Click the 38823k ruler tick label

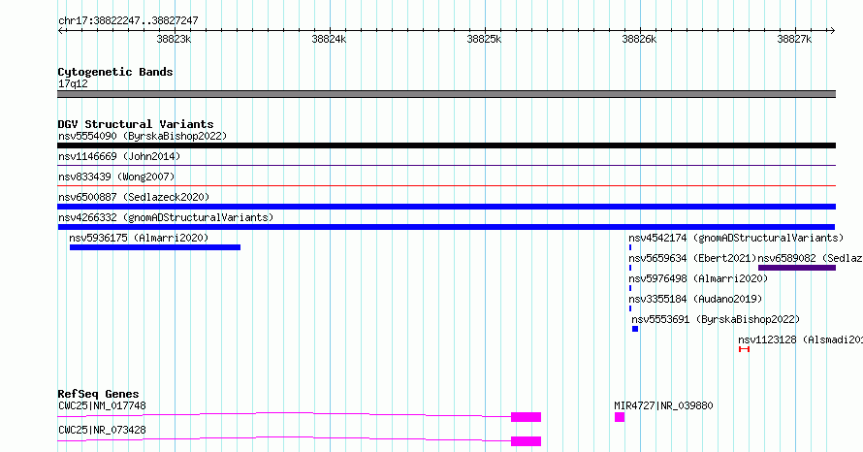pyautogui.click(x=174, y=39)
